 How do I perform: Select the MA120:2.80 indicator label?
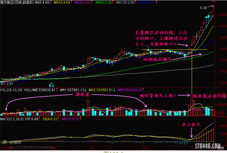pyautogui.click(x=125, y=3)
